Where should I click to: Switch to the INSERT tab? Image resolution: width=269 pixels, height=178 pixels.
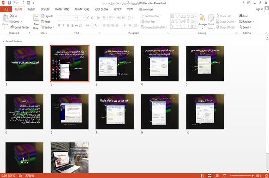pos(31,9)
